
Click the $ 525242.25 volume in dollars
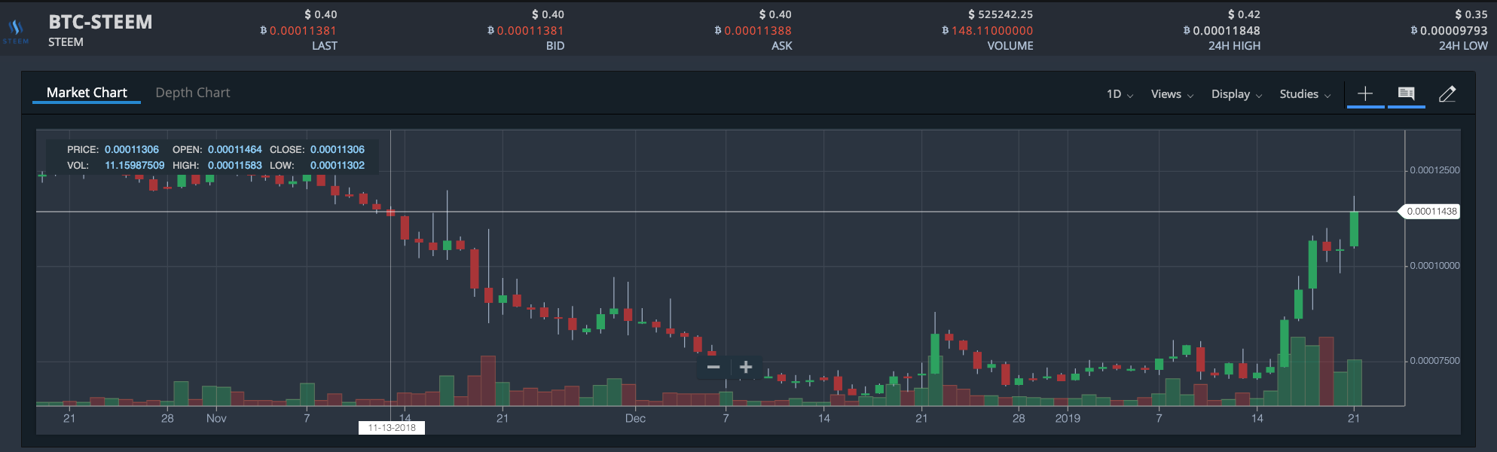(1001, 14)
